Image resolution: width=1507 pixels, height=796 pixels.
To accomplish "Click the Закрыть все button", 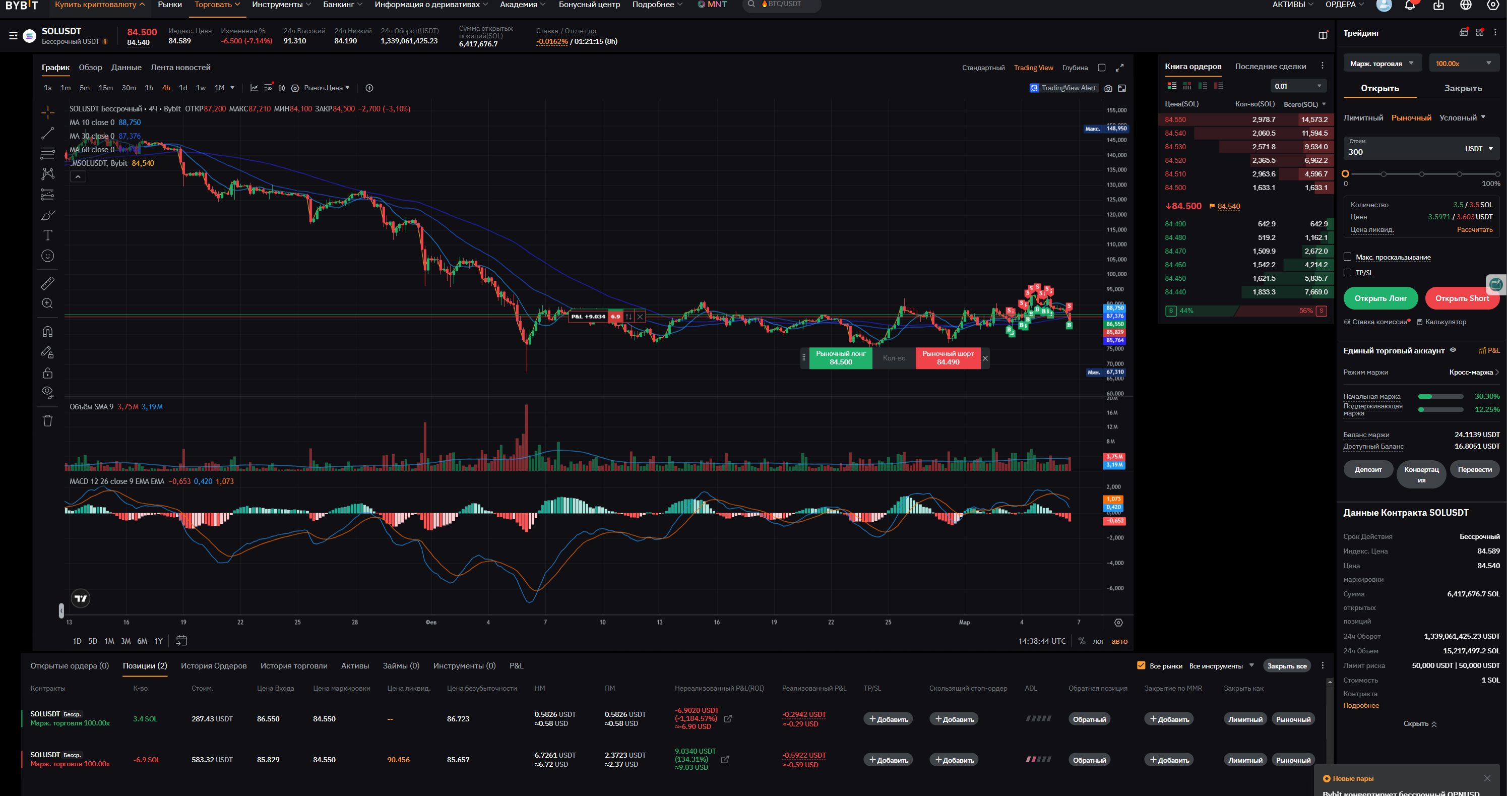I will tap(1286, 665).
